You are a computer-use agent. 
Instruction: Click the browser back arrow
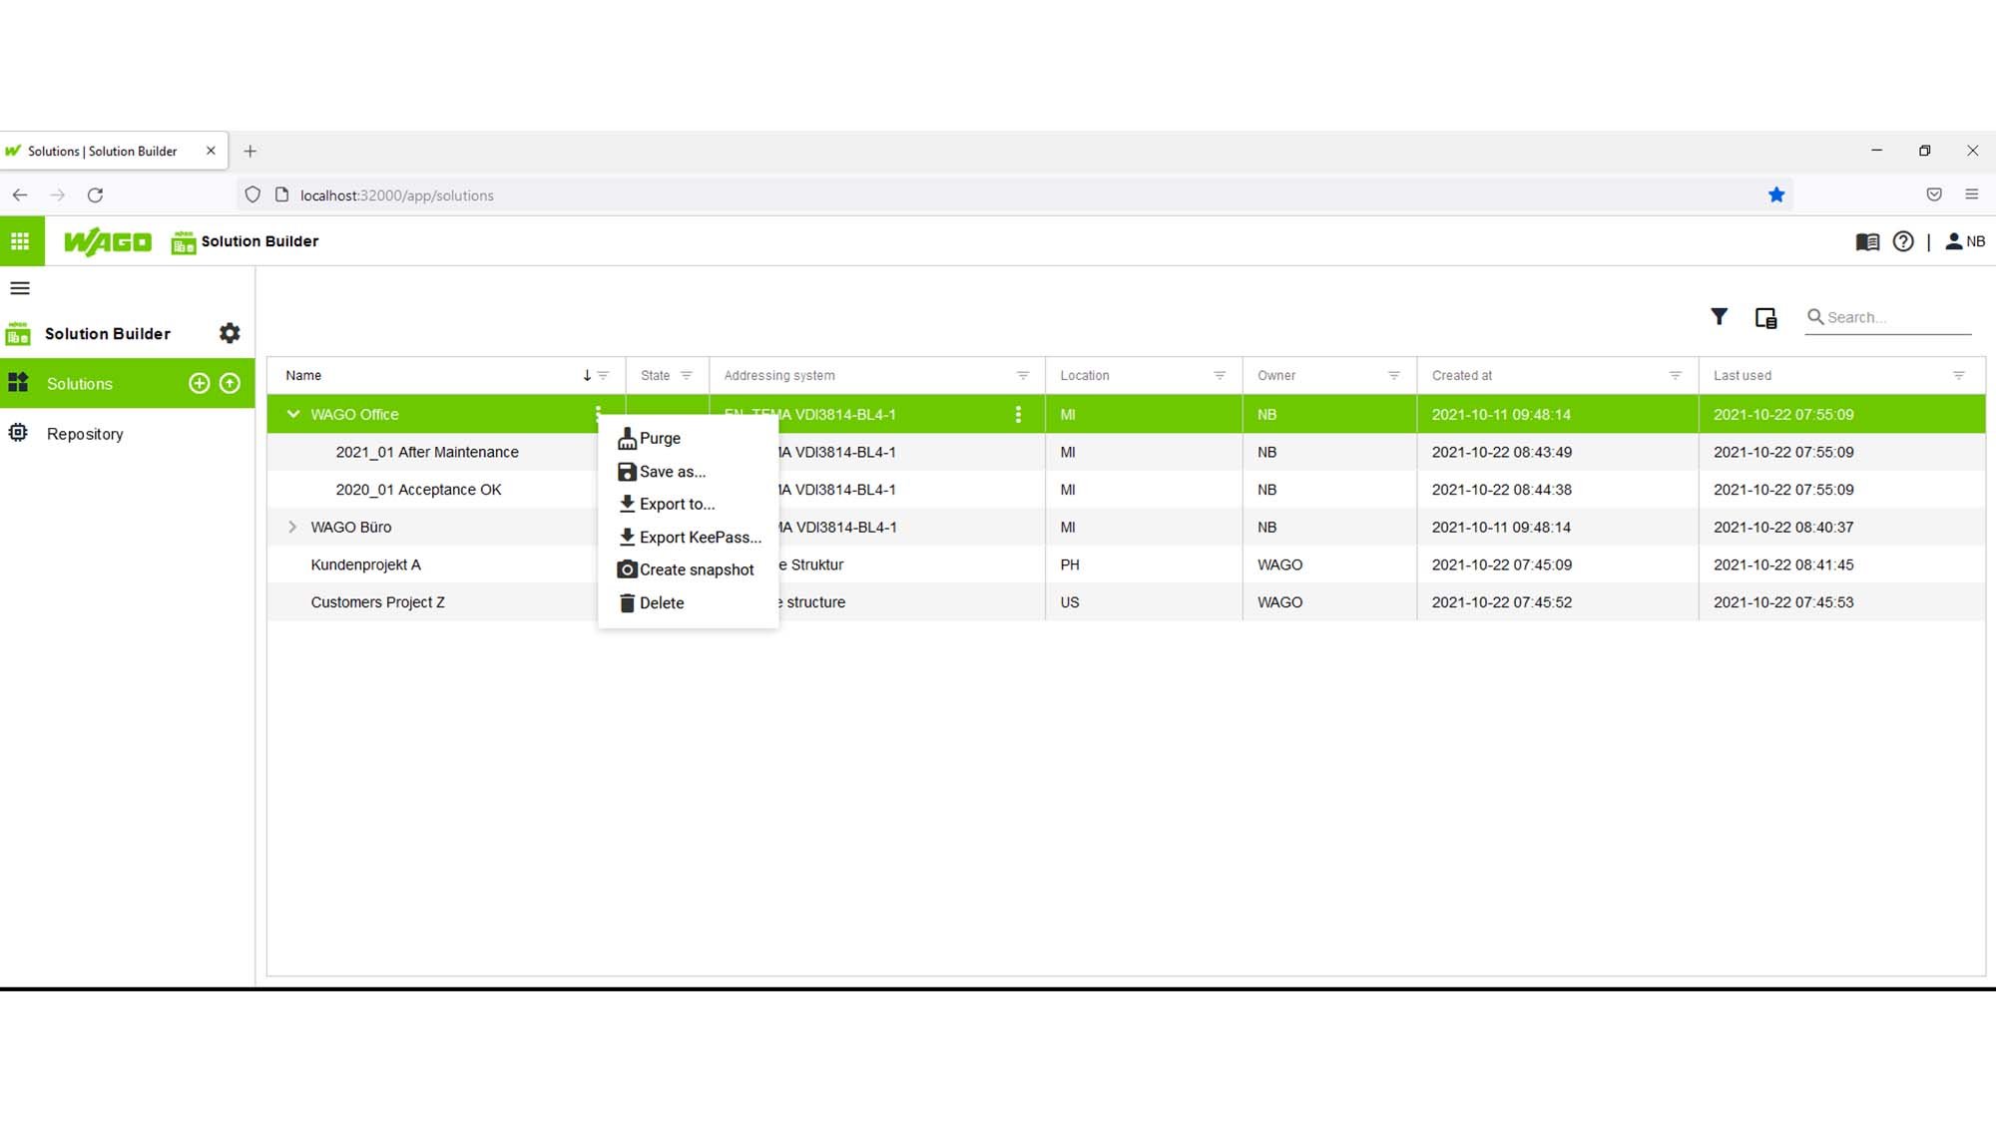[20, 195]
